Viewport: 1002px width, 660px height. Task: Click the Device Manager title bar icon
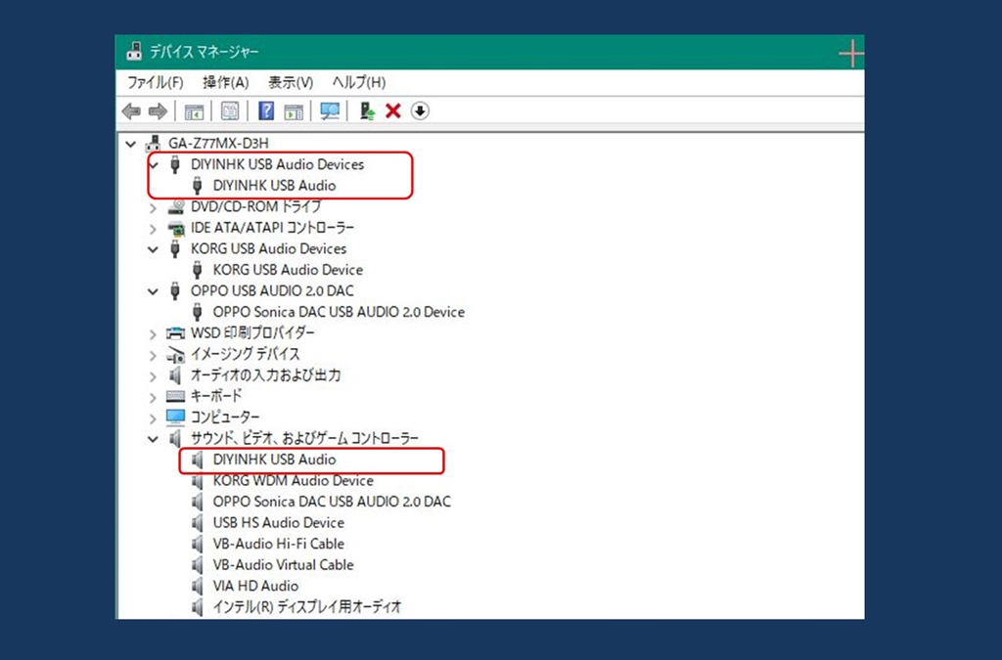[x=134, y=52]
